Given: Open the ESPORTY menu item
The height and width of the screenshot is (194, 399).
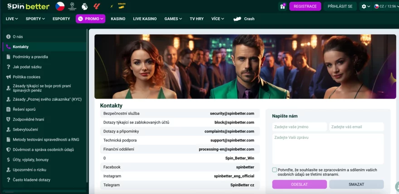Looking at the screenshot, I should pos(61,19).
